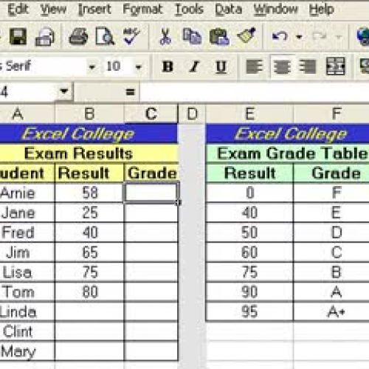The width and height of the screenshot is (369, 369).
Task: Open the Insert menu
Action: [x=94, y=10]
